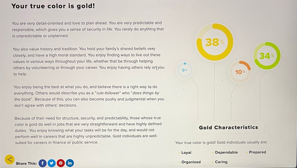Share the result on LinkedIn
Image resolution: width=297 pixels, height=168 pixels.
70,163
